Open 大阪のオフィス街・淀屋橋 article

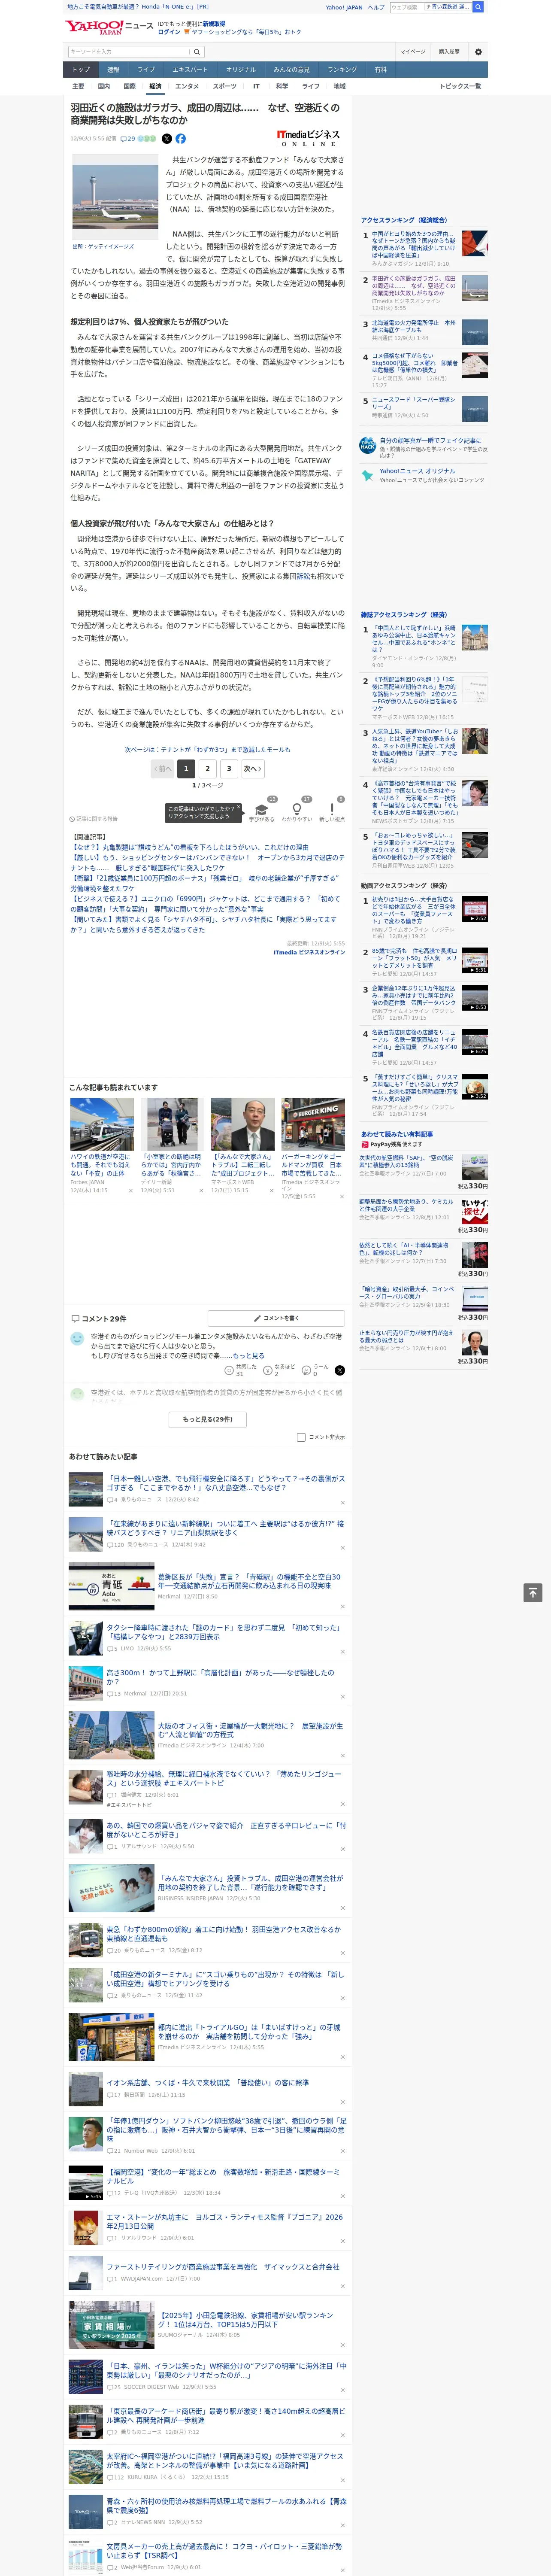[250, 1730]
